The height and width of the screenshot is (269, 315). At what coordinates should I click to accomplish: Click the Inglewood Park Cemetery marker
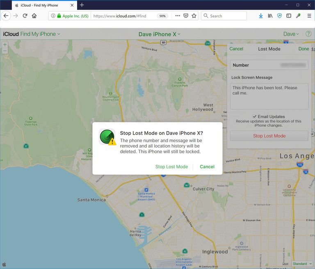pyautogui.click(x=242, y=243)
